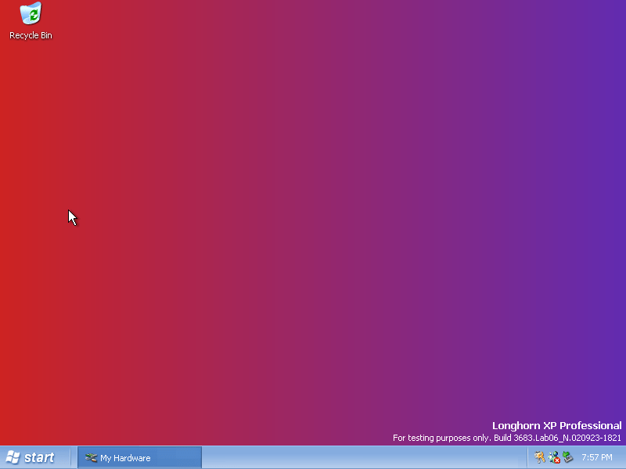
Task: Click the Safely Remove Hardware tray icon
Action: (567, 457)
